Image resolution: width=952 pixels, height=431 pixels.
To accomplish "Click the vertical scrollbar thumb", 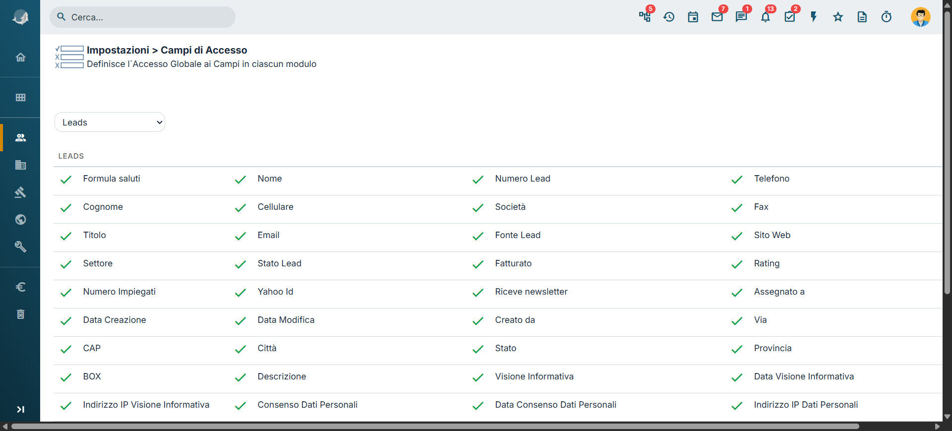I will (947, 154).
